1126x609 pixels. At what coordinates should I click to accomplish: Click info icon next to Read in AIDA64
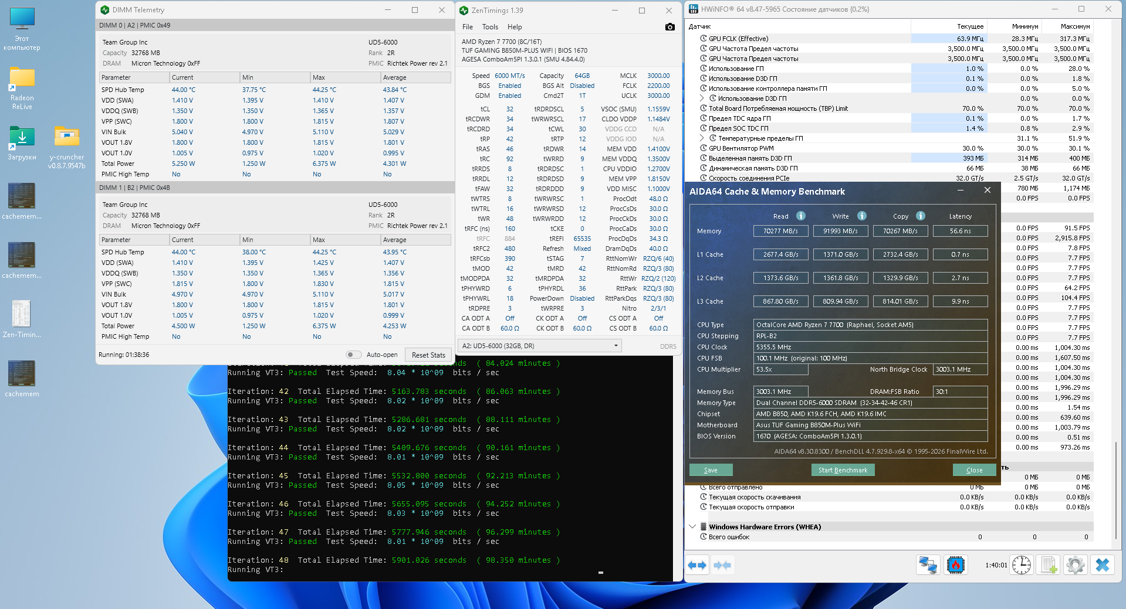pos(801,216)
